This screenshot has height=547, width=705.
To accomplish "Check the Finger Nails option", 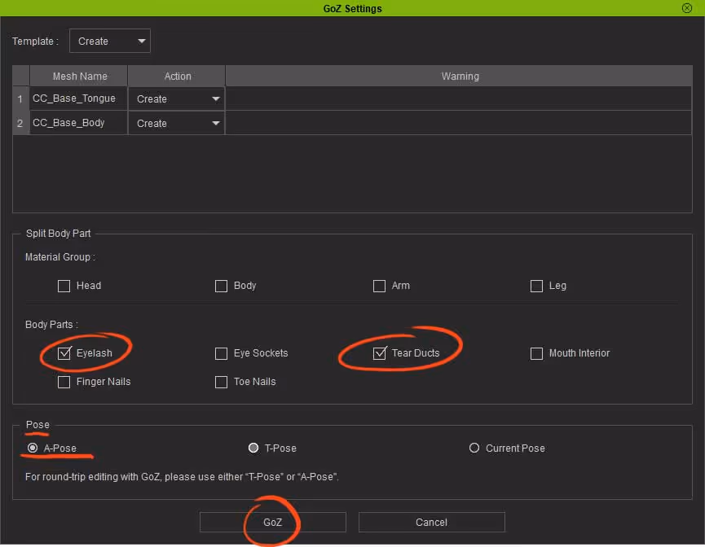I will (x=64, y=382).
